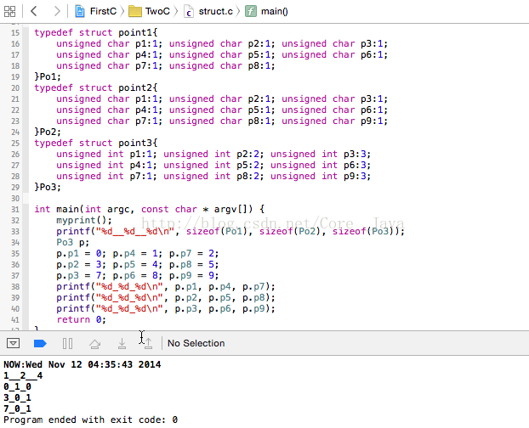Hide the debug area

click(x=14, y=343)
